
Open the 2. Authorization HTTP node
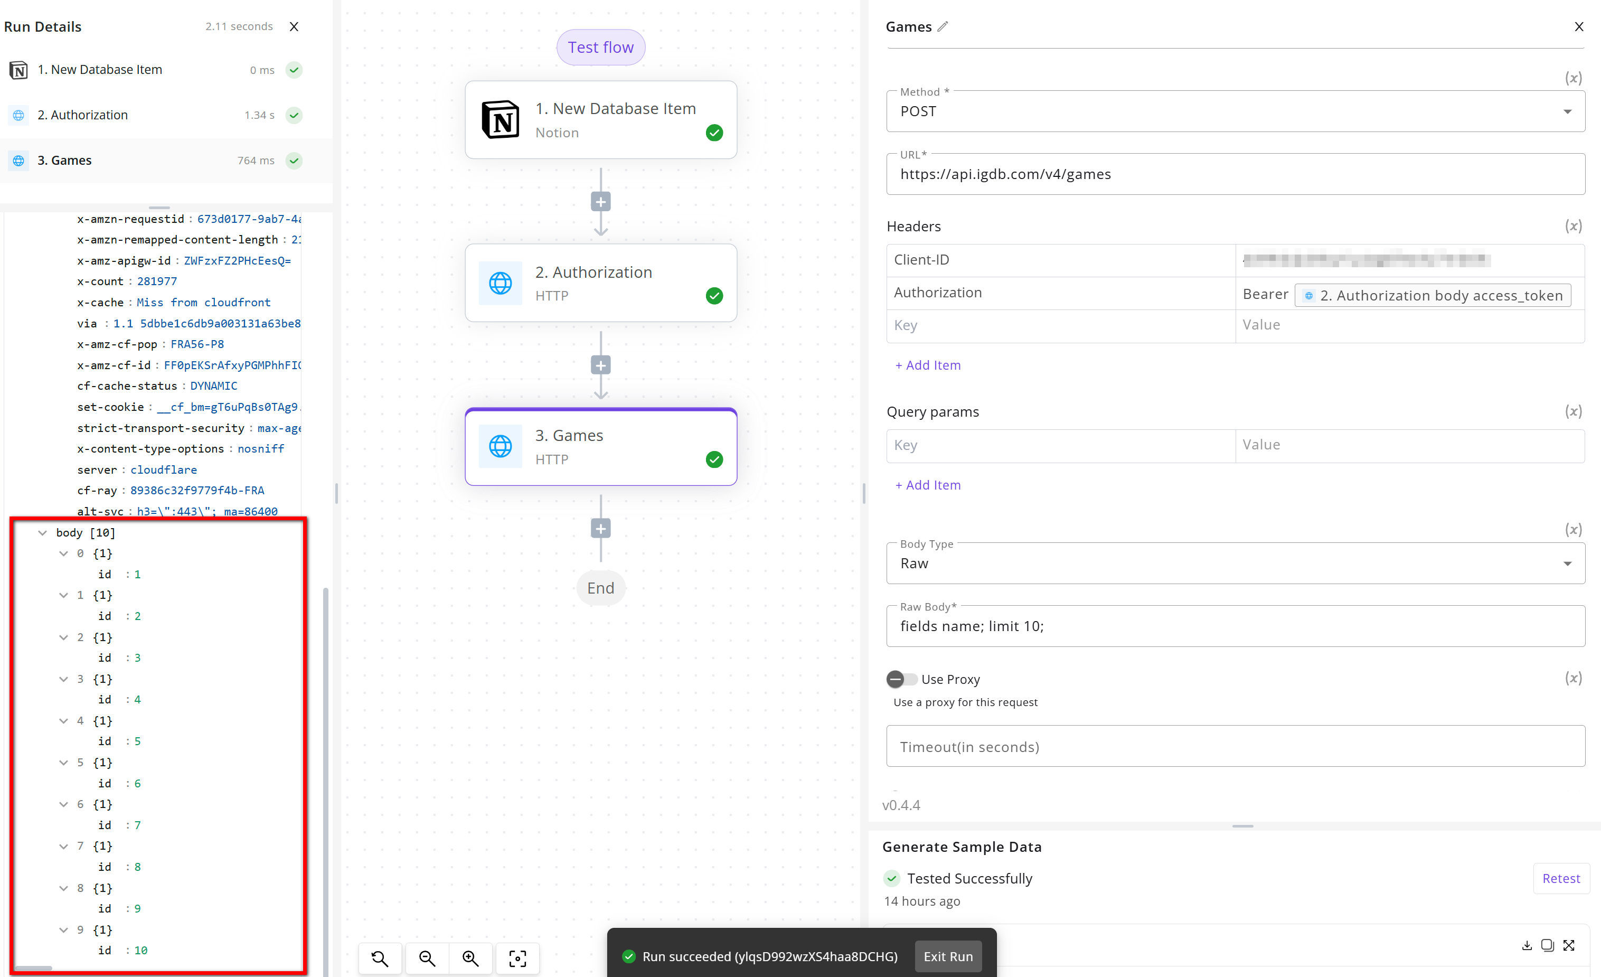point(600,283)
